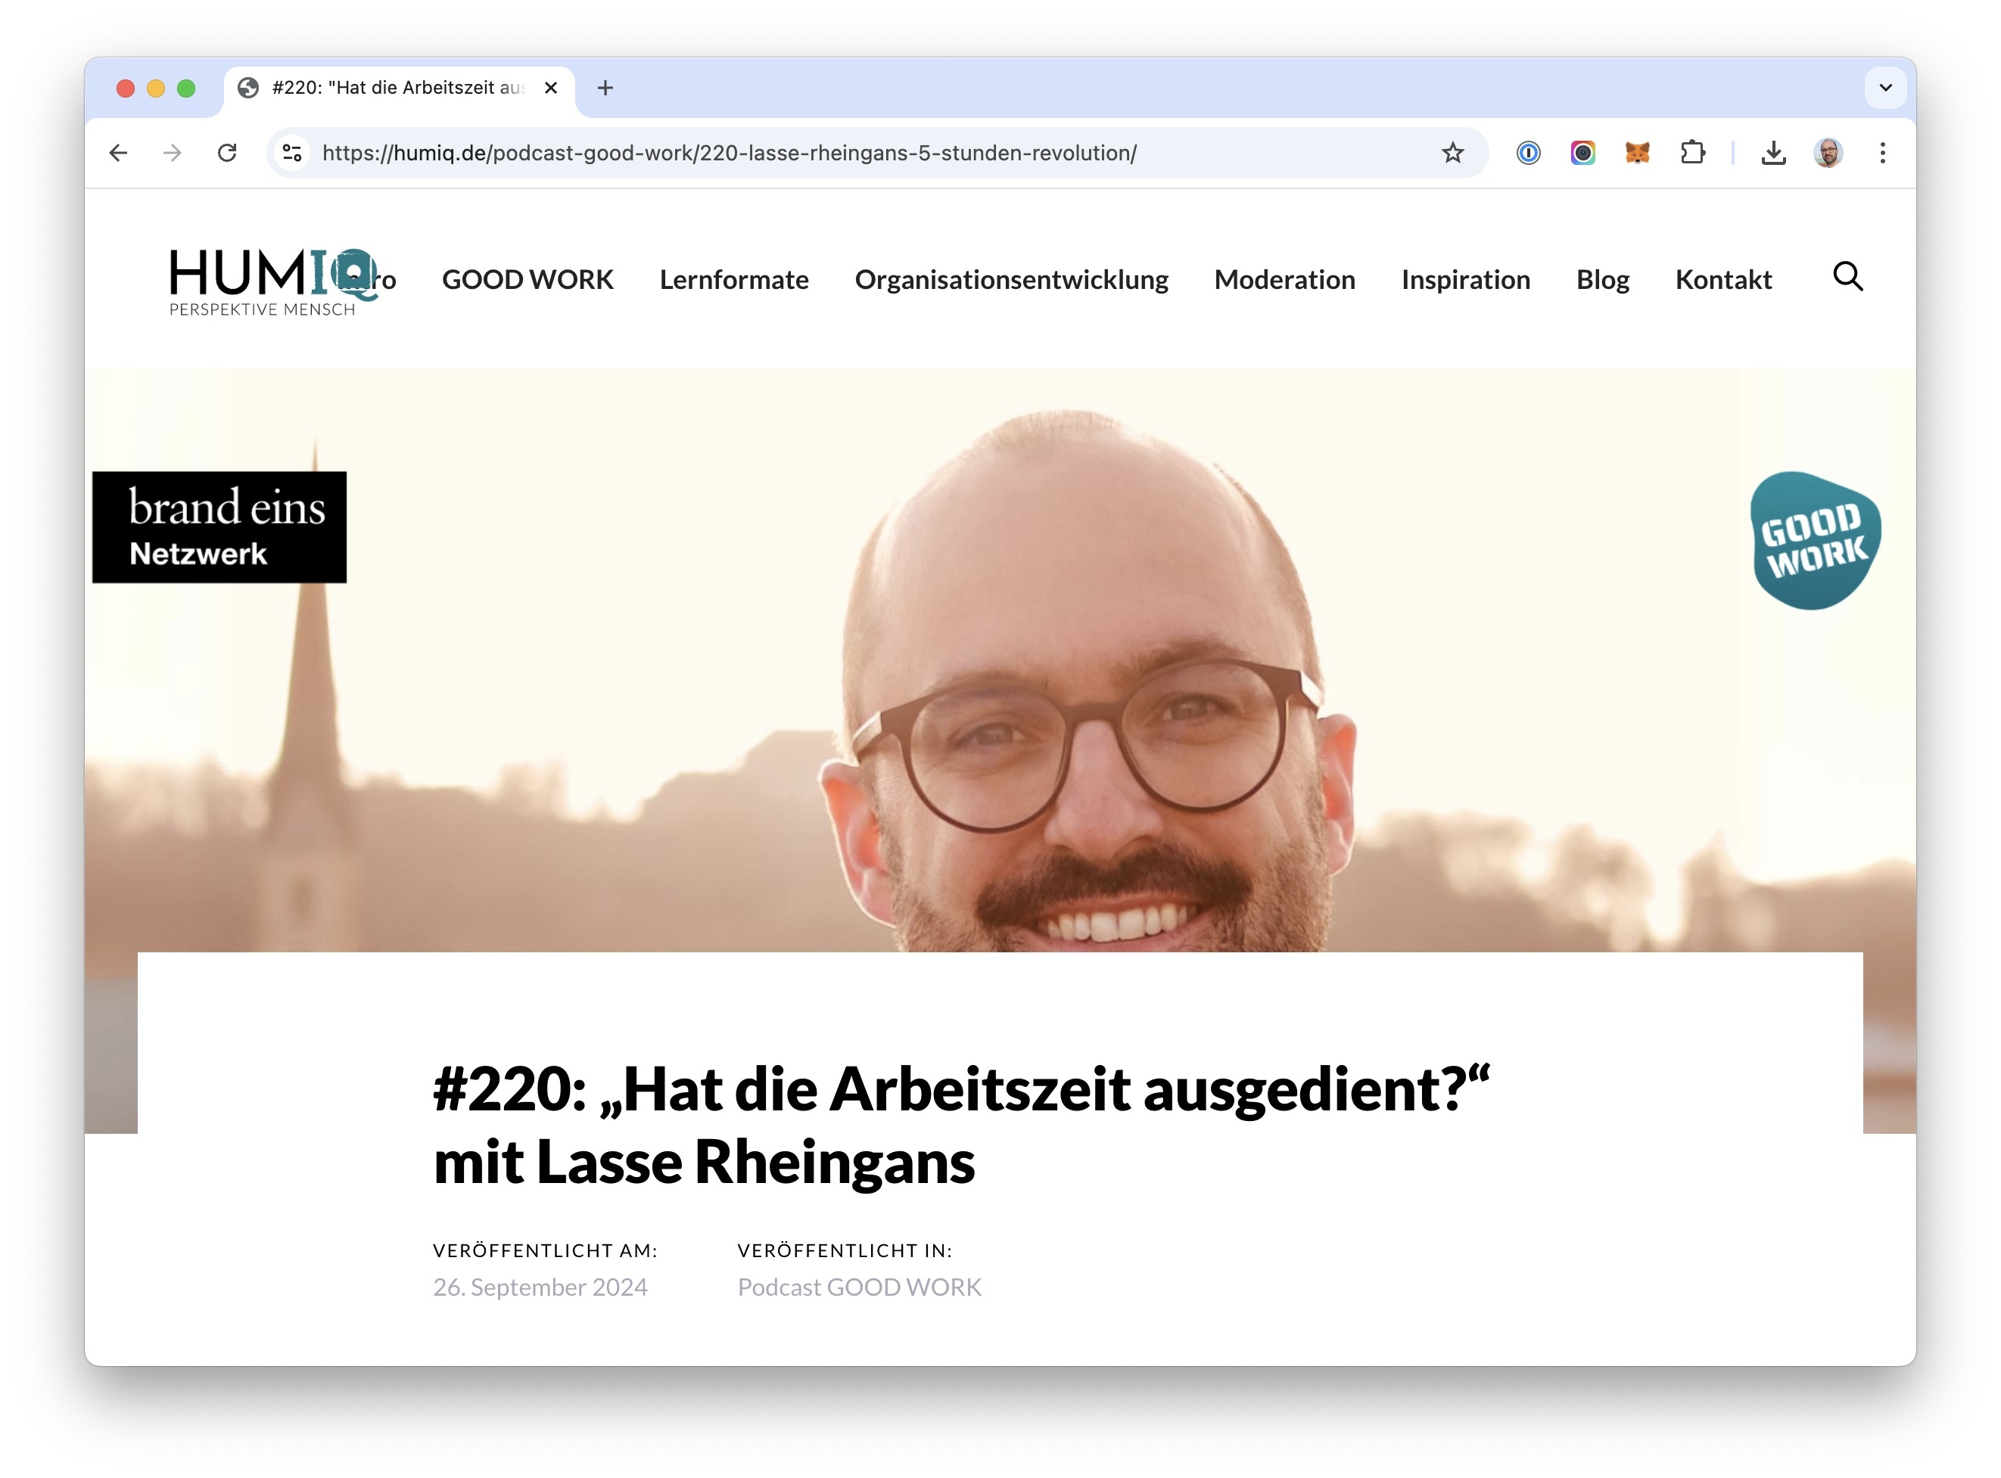View site information icon in address bar
Screen dimensions: 2001x1478
[x=293, y=153]
